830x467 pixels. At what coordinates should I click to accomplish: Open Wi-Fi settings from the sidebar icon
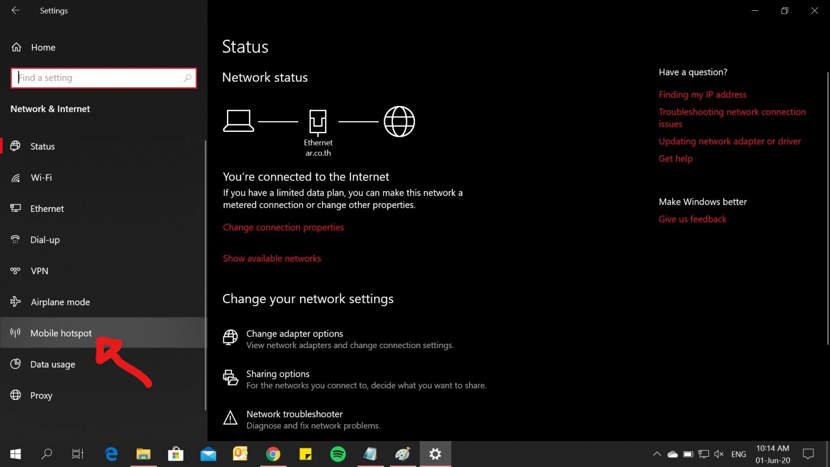pos(16,177)
